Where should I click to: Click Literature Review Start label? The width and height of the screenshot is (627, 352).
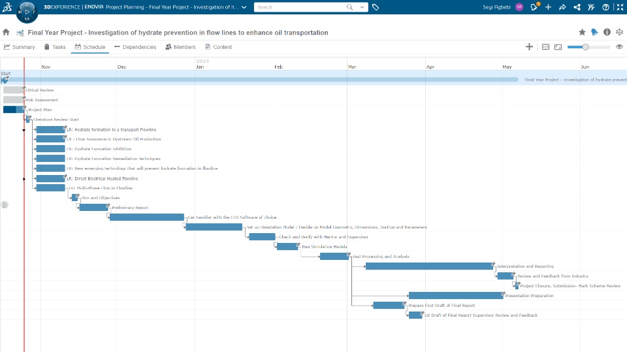pyautogui.click(x=56, y=120)
